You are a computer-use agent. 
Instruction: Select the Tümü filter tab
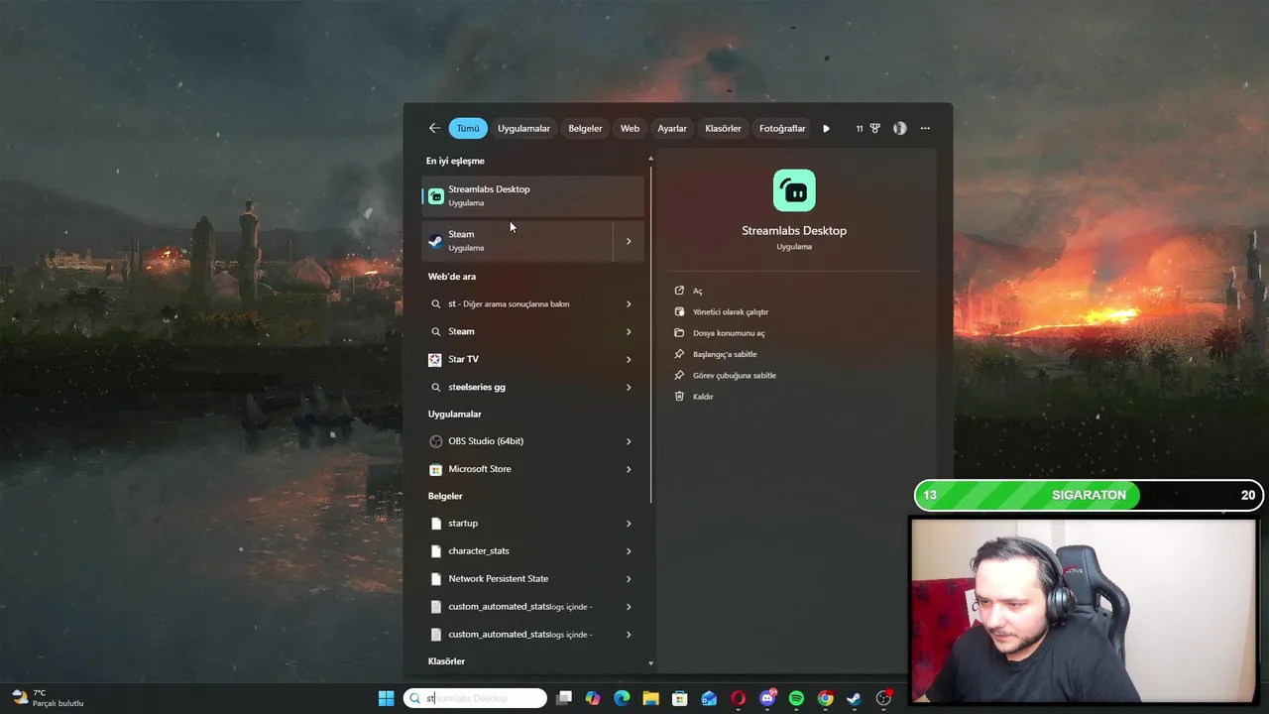468,128
